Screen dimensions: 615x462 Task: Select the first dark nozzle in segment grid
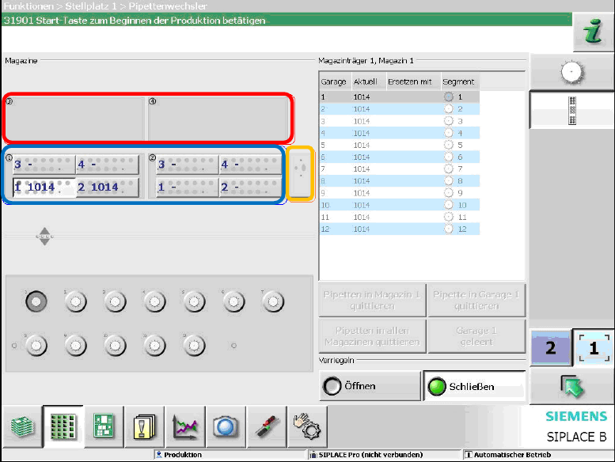[x=36, y=301]
